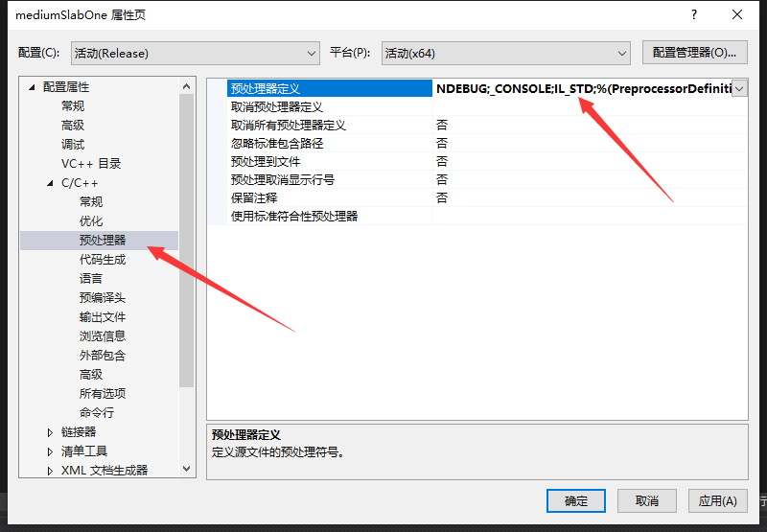This screenshot has width=767, height=532.
Task: Select 命令行 in the tree
Action: click(x=97, y=413)
